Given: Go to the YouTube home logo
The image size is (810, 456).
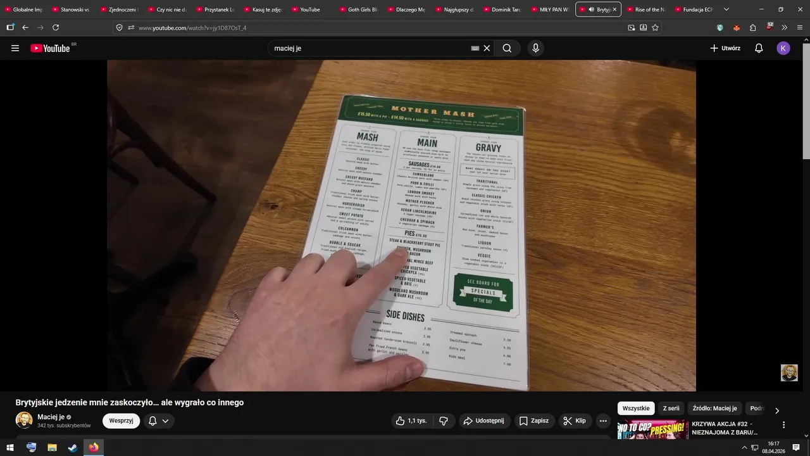Looking at the screenshot, I should [x=50, y=48].
